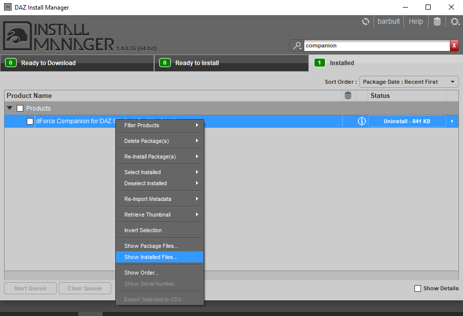
Task: Click the Products group label
Action: click(38, 108)
